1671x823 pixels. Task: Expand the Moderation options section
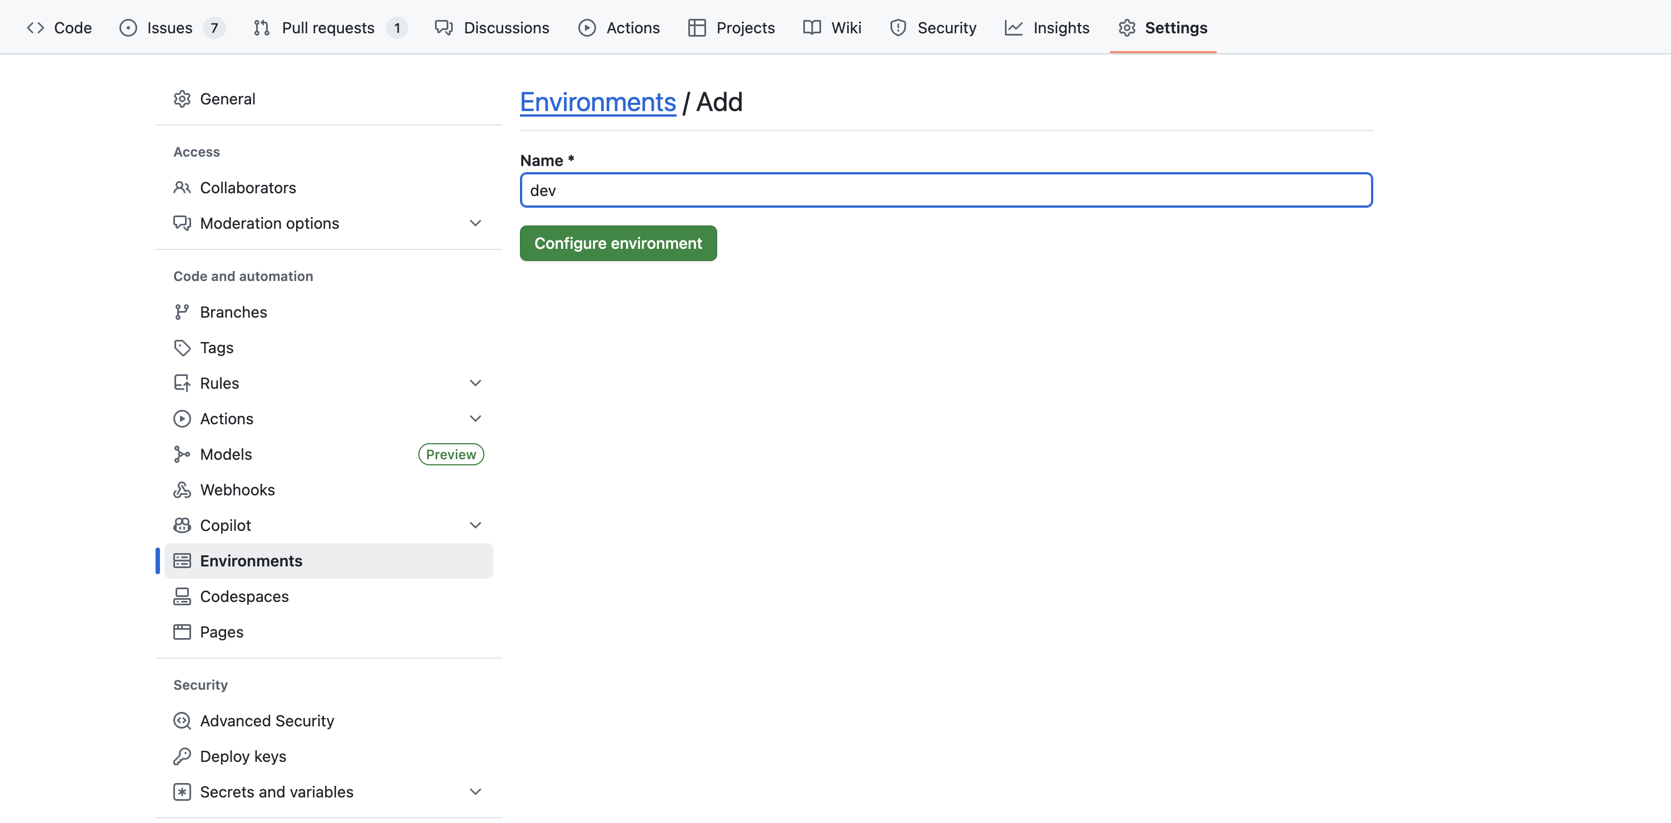pos(476,223)
